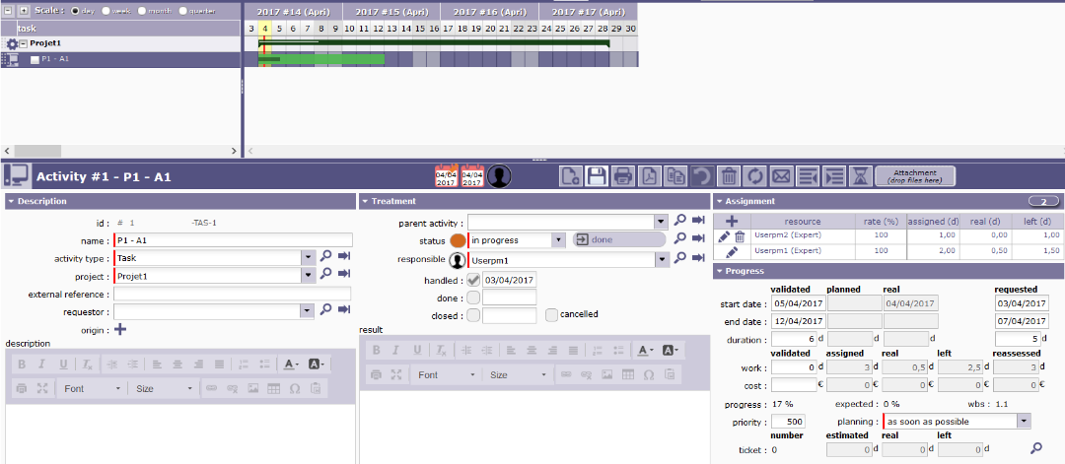Image resolution: width=1065 pixels, height=464 pixels.
Task: Delete the activity with the trash icon
Action: click(729, 176)
